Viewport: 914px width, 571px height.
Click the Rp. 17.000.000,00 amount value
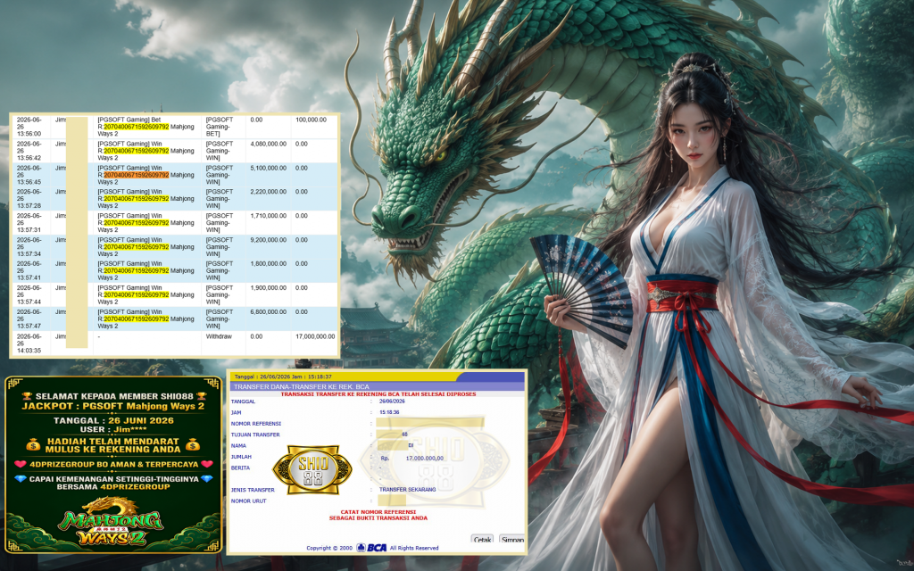(x=412, y=459)
